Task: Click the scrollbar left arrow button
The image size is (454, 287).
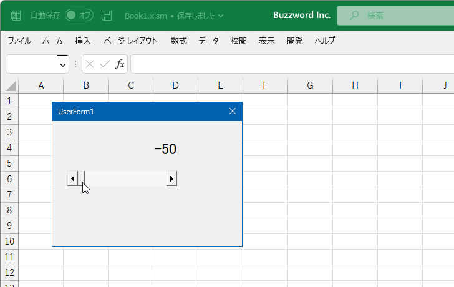Action: [x=72, y=178]
